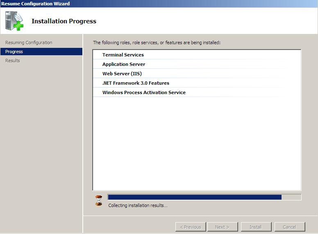The height and width of the screenshot is (234, 318).
Task: Select Terminal Services in the list
Action: tap(197, 55)
